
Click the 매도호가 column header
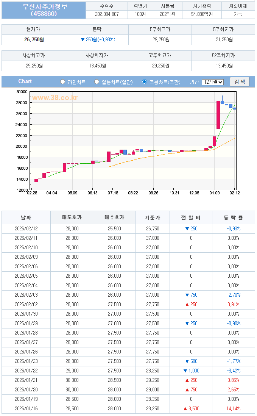[x=72, y=217]
